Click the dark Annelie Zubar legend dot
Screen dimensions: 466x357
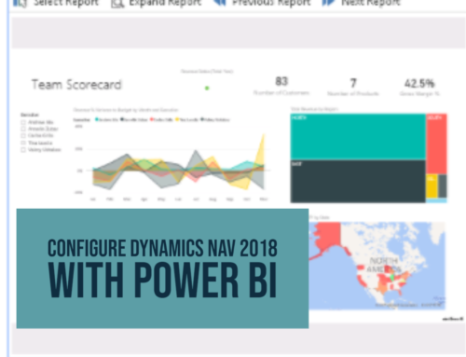pyautogui.click(x=122, y=119)
